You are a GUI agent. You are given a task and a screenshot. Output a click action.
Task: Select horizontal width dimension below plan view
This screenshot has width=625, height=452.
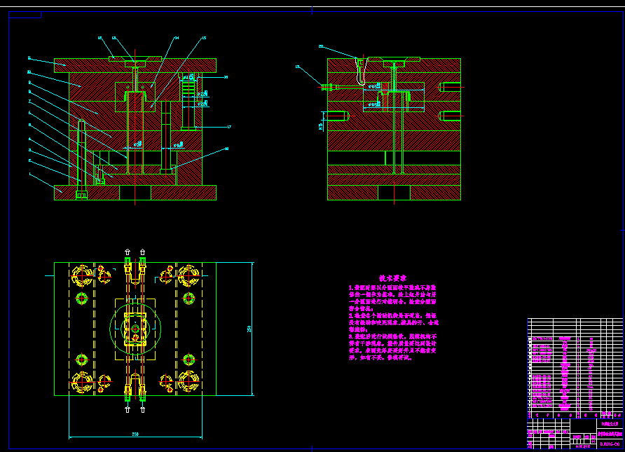point(135,435)
